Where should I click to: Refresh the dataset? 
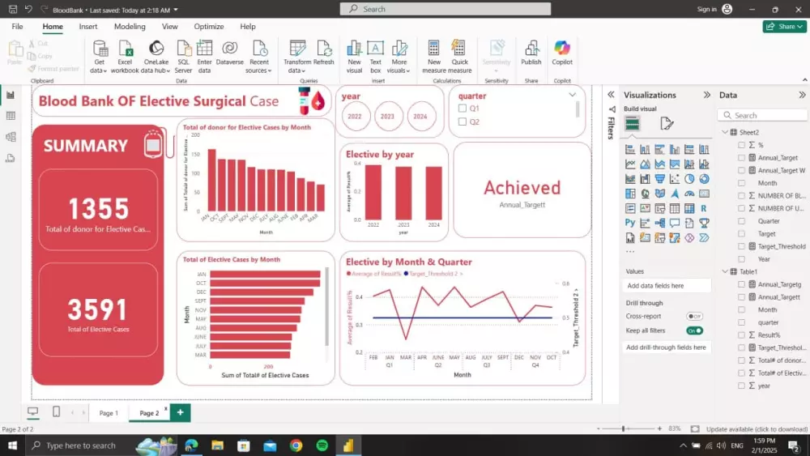click(324, 53)
